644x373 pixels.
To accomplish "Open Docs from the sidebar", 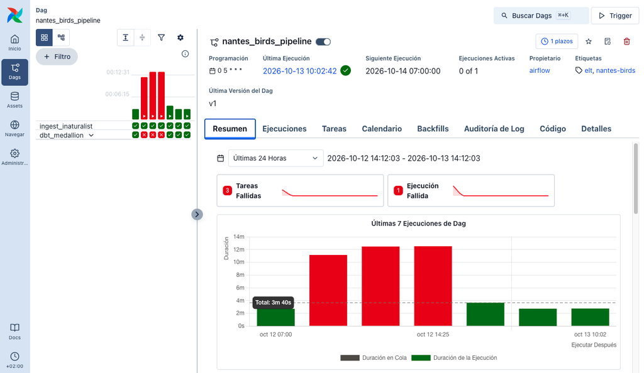I will click(x=15, y=332).
